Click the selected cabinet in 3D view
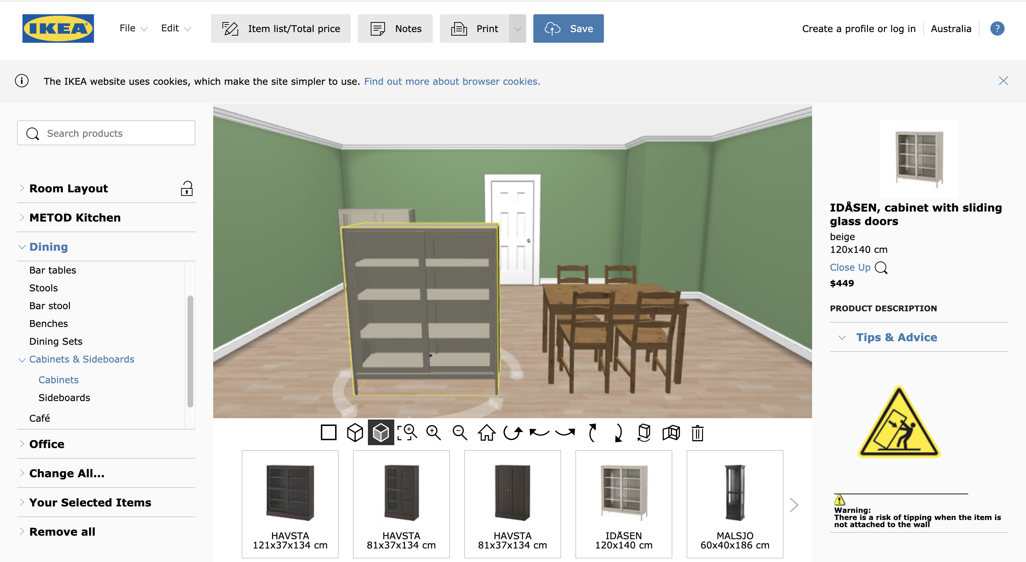1026x562 pixels. pos(421,309)
